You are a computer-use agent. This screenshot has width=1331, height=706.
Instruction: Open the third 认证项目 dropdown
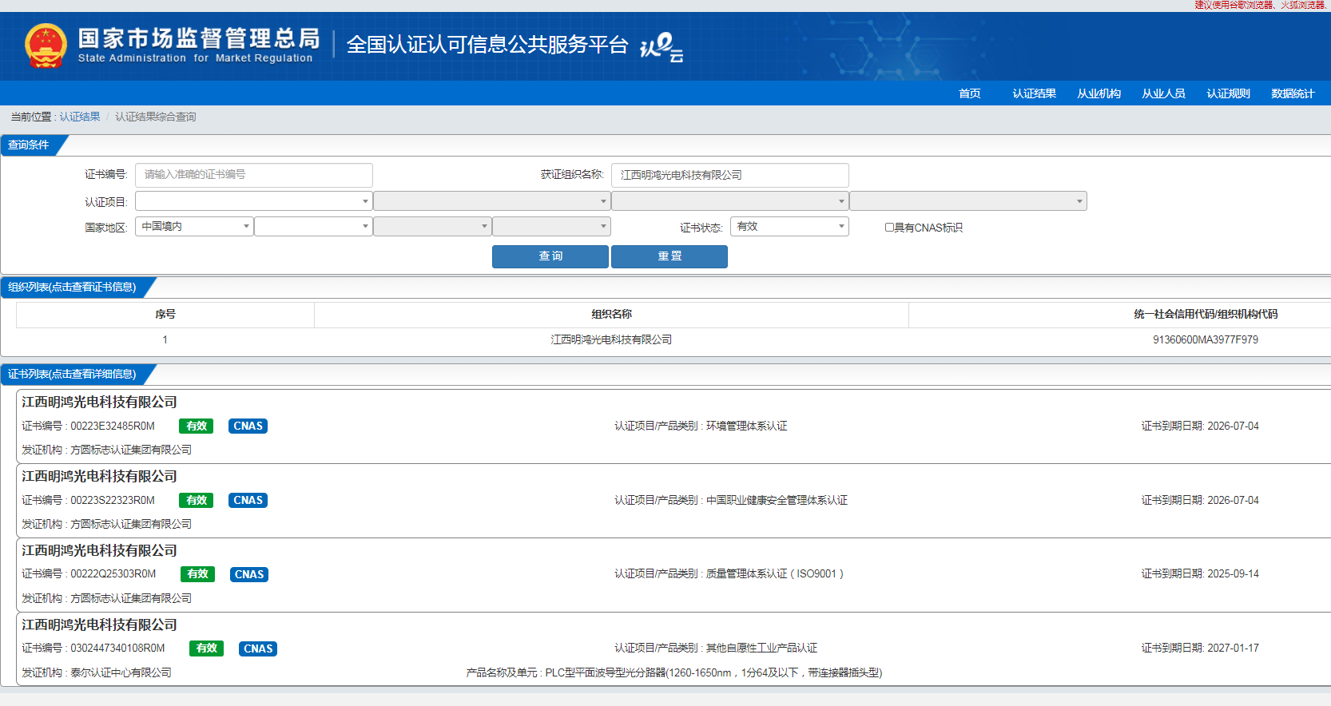[x=729, y=201]
